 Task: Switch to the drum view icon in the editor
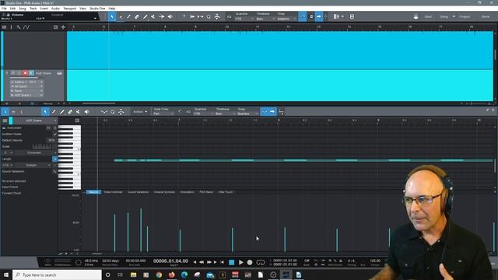(13, 112)
